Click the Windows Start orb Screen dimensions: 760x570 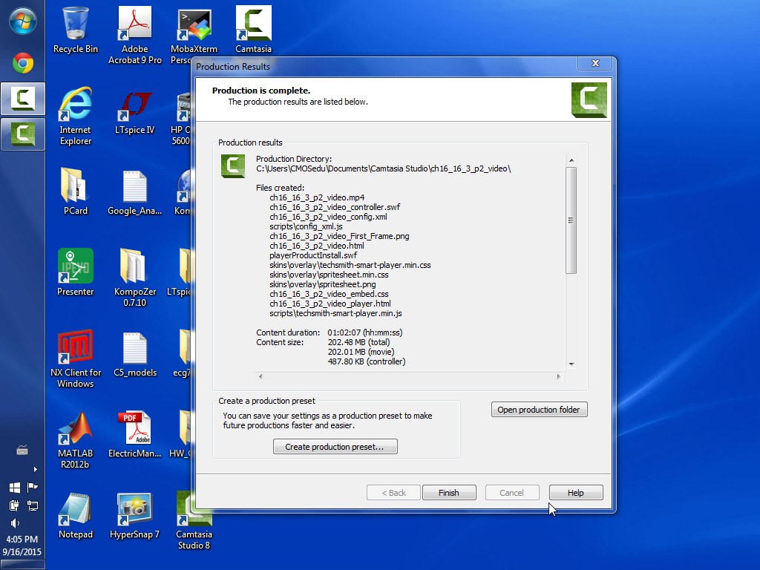(22, 20)
